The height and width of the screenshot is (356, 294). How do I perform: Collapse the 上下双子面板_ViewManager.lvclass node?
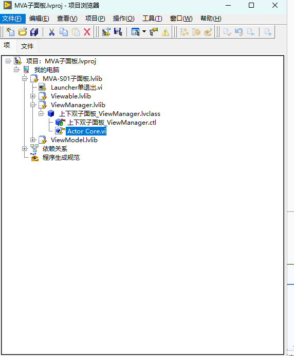click(41, 113)
